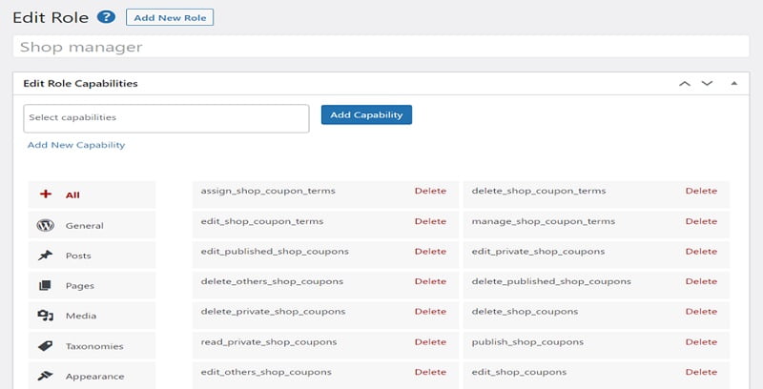Delete the delete_shop_coupons capability
This screenshot has width=763, height=389.
point(701,311)
